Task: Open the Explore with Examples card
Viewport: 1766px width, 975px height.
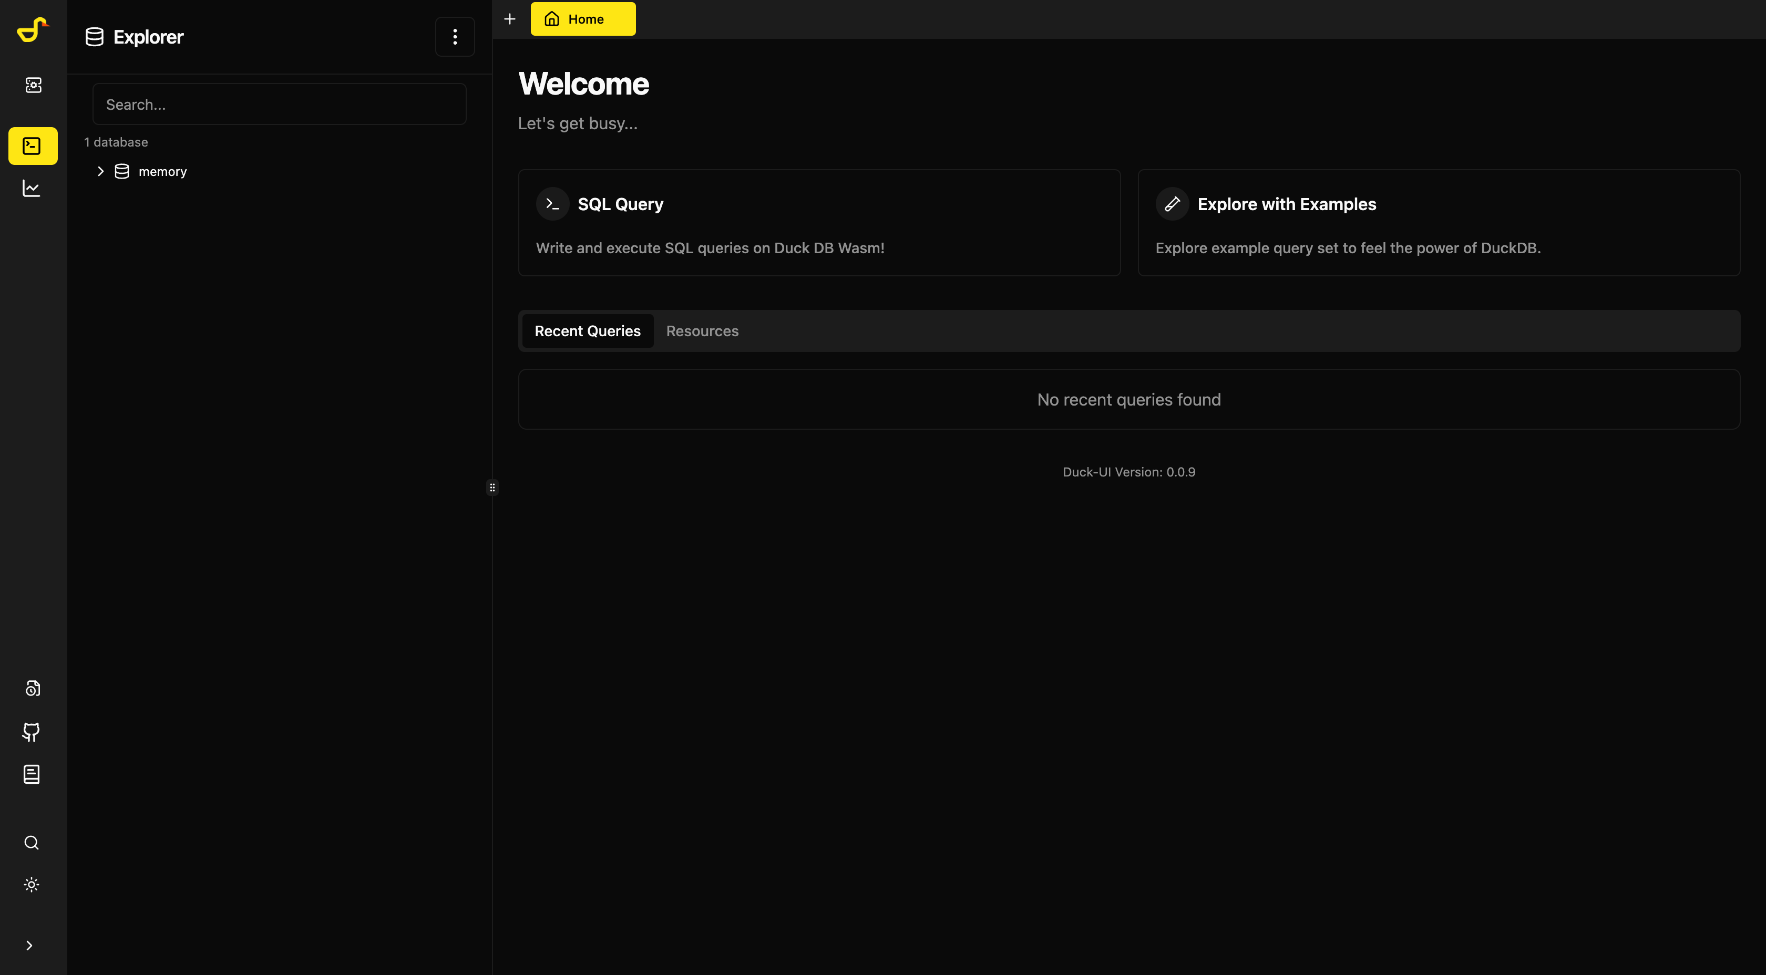Action: pos(1439,223)
